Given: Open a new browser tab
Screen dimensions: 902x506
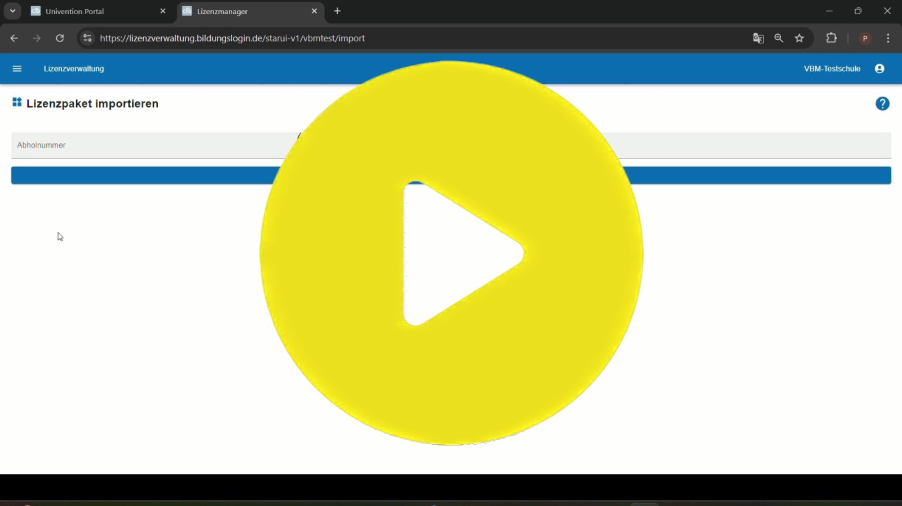Looking at the screenshot, I should point(337,11).
